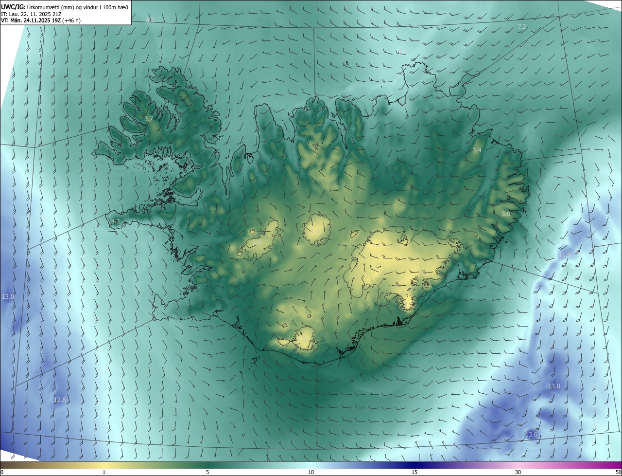This screenshot has height=476, width=622.
Task: Click the '13.6' value over the purple area
Action: tap(532, 434)
